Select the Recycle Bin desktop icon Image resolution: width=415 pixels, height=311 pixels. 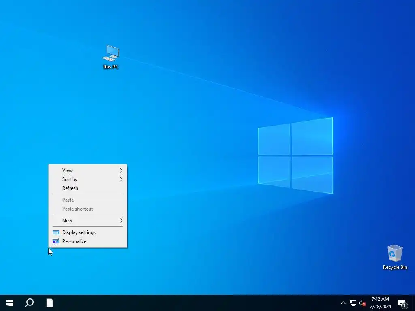(395, 257)
